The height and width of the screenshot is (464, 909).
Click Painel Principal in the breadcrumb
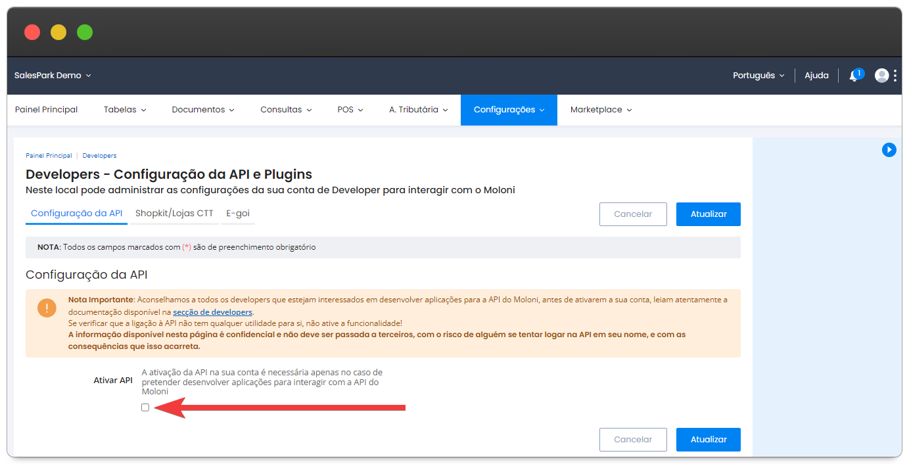click(x=49, y=156)
